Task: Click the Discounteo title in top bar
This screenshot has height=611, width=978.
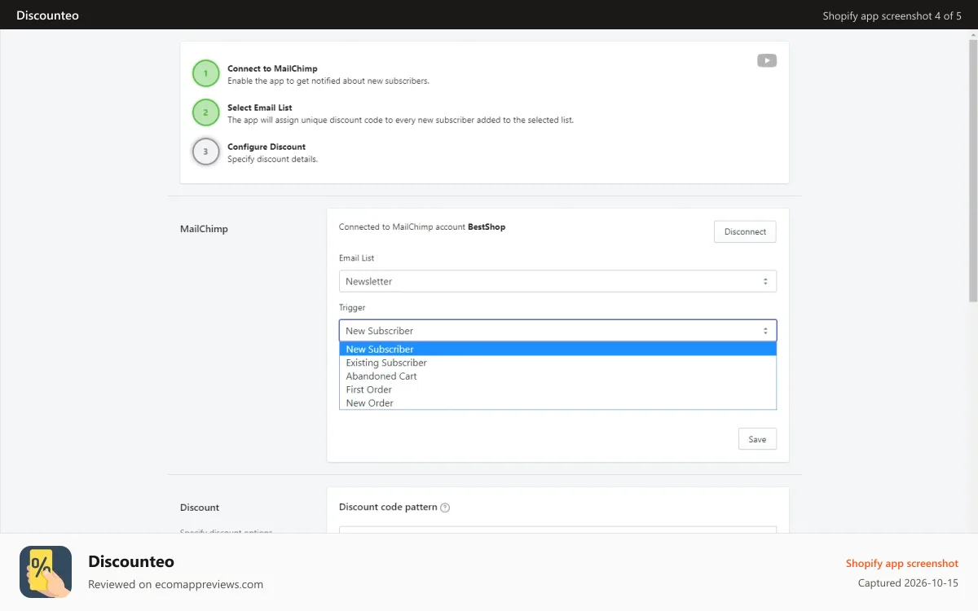Action: click(x=47, y=15)
